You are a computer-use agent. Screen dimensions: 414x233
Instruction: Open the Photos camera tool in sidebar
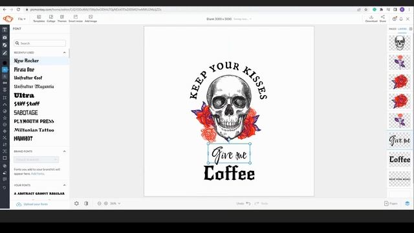(5, 38)
